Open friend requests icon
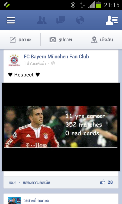This screenshot has height=204, width=122. coord(42,20)
